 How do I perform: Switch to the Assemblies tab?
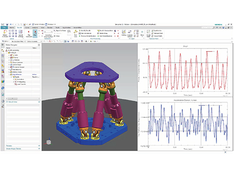click(x=78, y=27)
